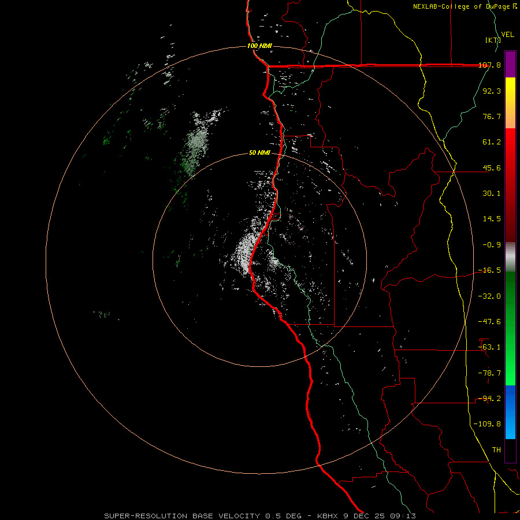Click the VEL legend title
Image resolution: width=520 pixels, height=520 pixels.
pos(507,35)
